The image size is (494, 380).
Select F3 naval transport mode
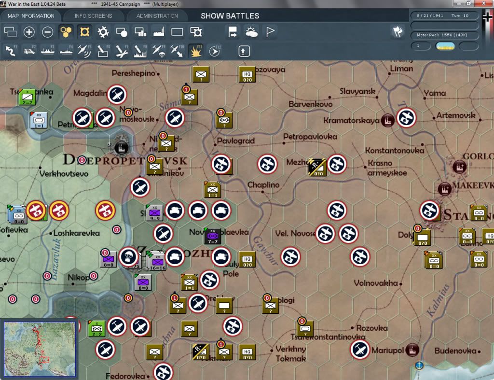(48, 51)
